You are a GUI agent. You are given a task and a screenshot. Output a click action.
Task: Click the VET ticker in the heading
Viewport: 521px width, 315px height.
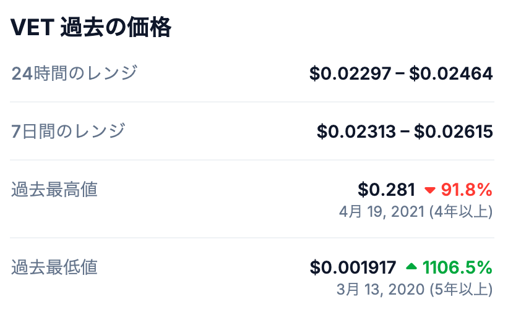32,28
